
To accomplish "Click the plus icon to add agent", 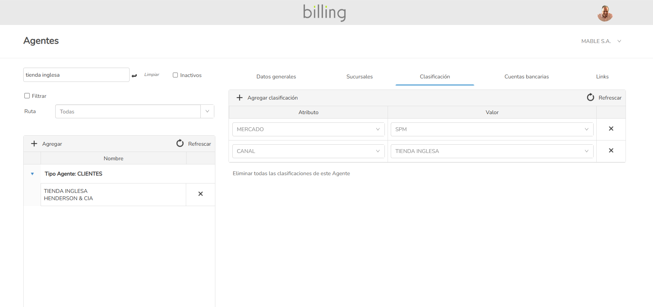I will (x=34, y=144).
